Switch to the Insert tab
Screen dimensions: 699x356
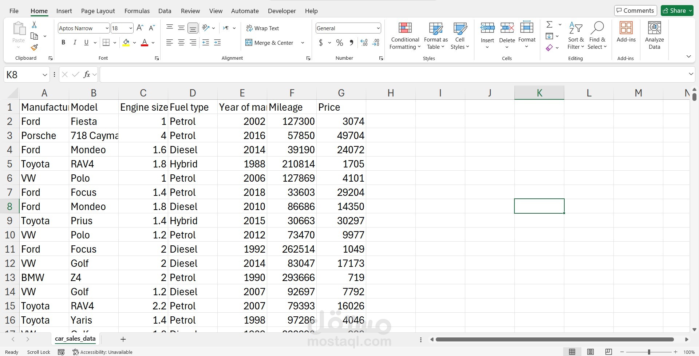64,11
